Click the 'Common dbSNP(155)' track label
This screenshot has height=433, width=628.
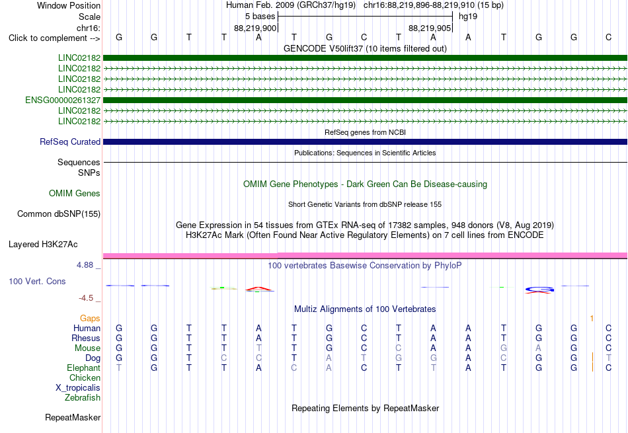58,214
